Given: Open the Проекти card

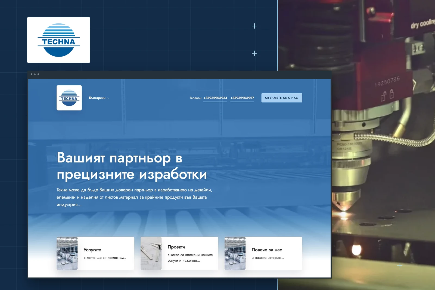Looking at the screenshot, I should point(179,253).
